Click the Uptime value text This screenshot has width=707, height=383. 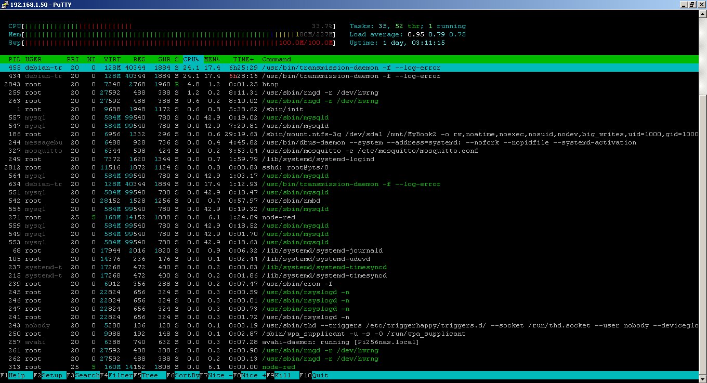click(x=414, y=43)
